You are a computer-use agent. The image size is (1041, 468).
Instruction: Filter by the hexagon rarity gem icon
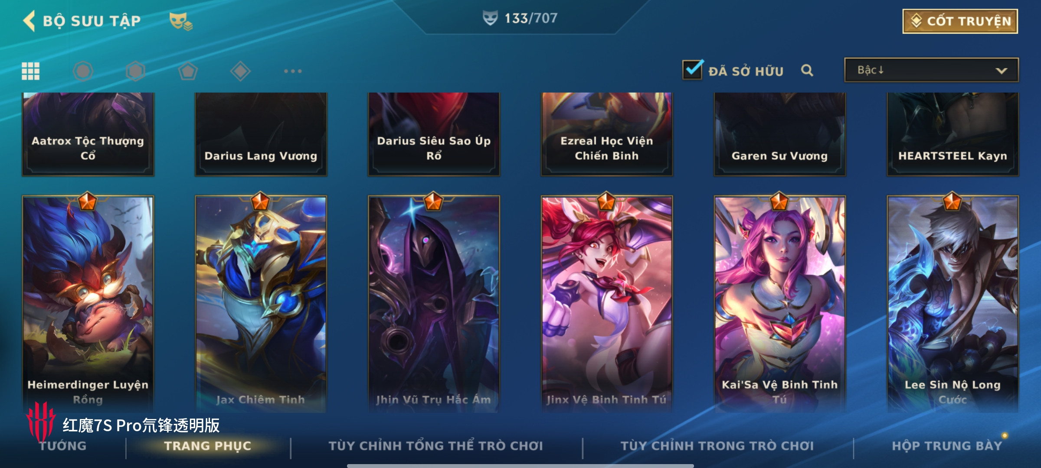pyautogui.click(x=135, y=71)
